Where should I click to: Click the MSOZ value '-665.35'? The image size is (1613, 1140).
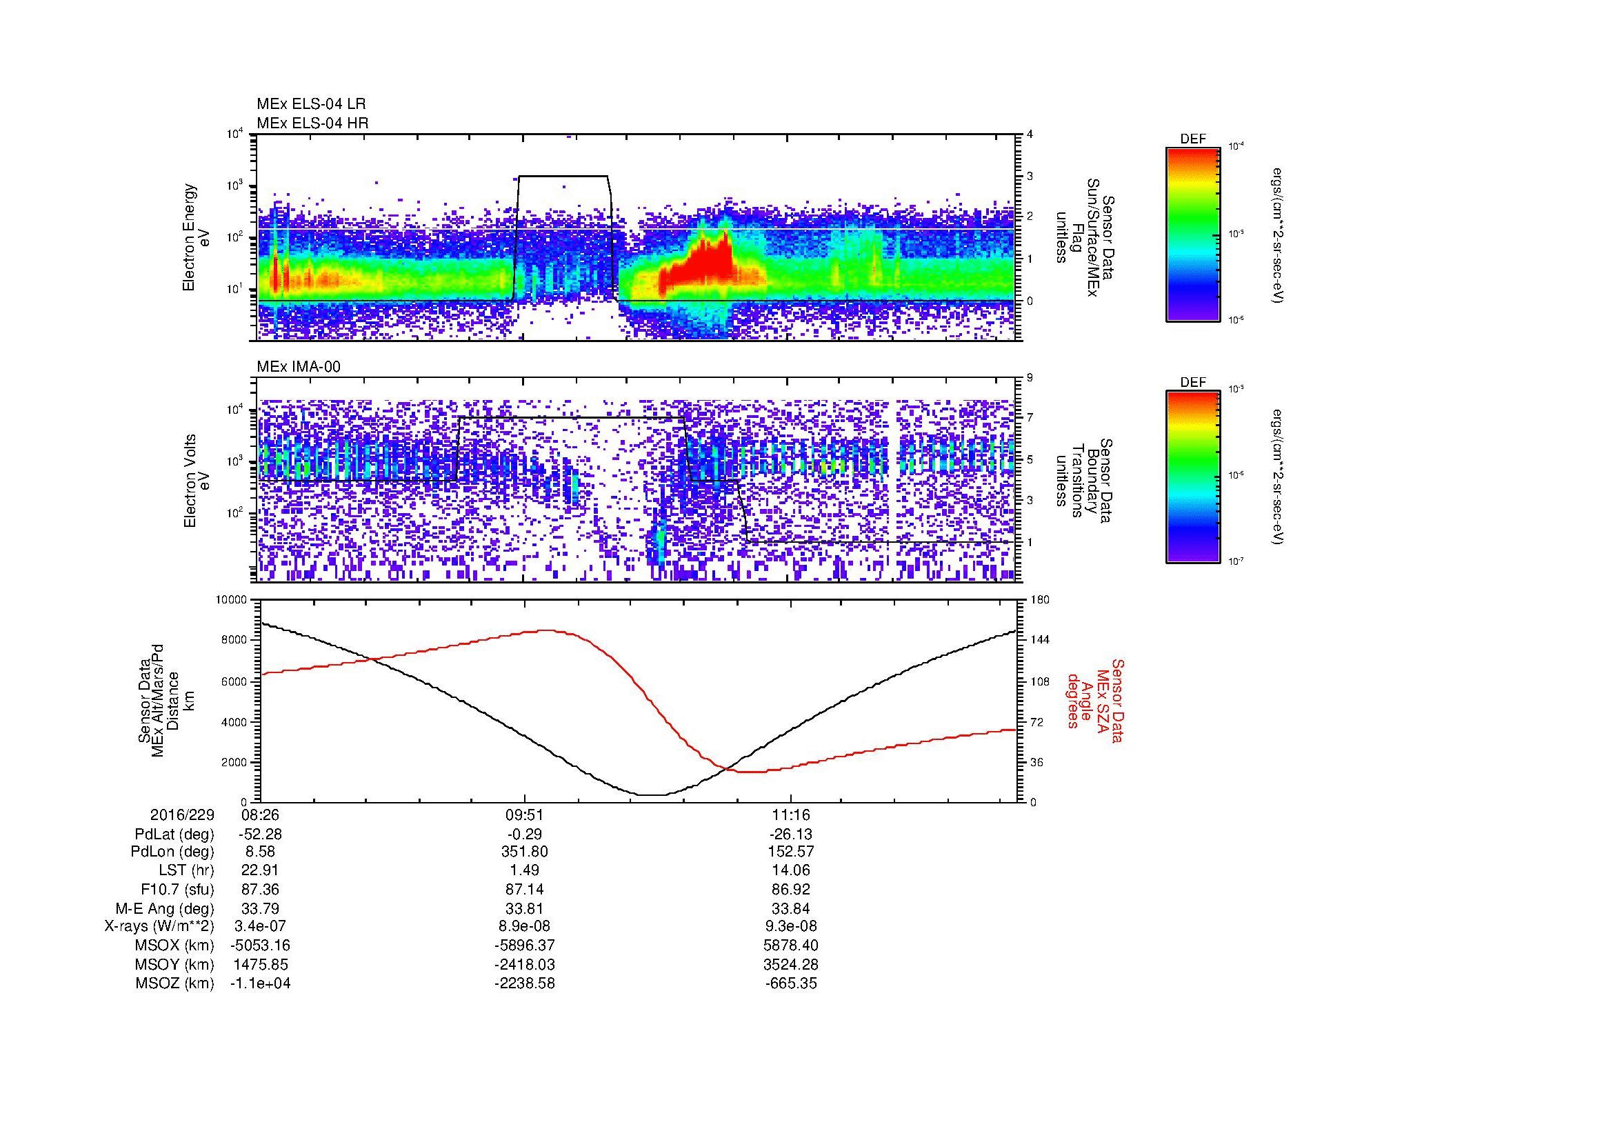(x=791, y=983)
